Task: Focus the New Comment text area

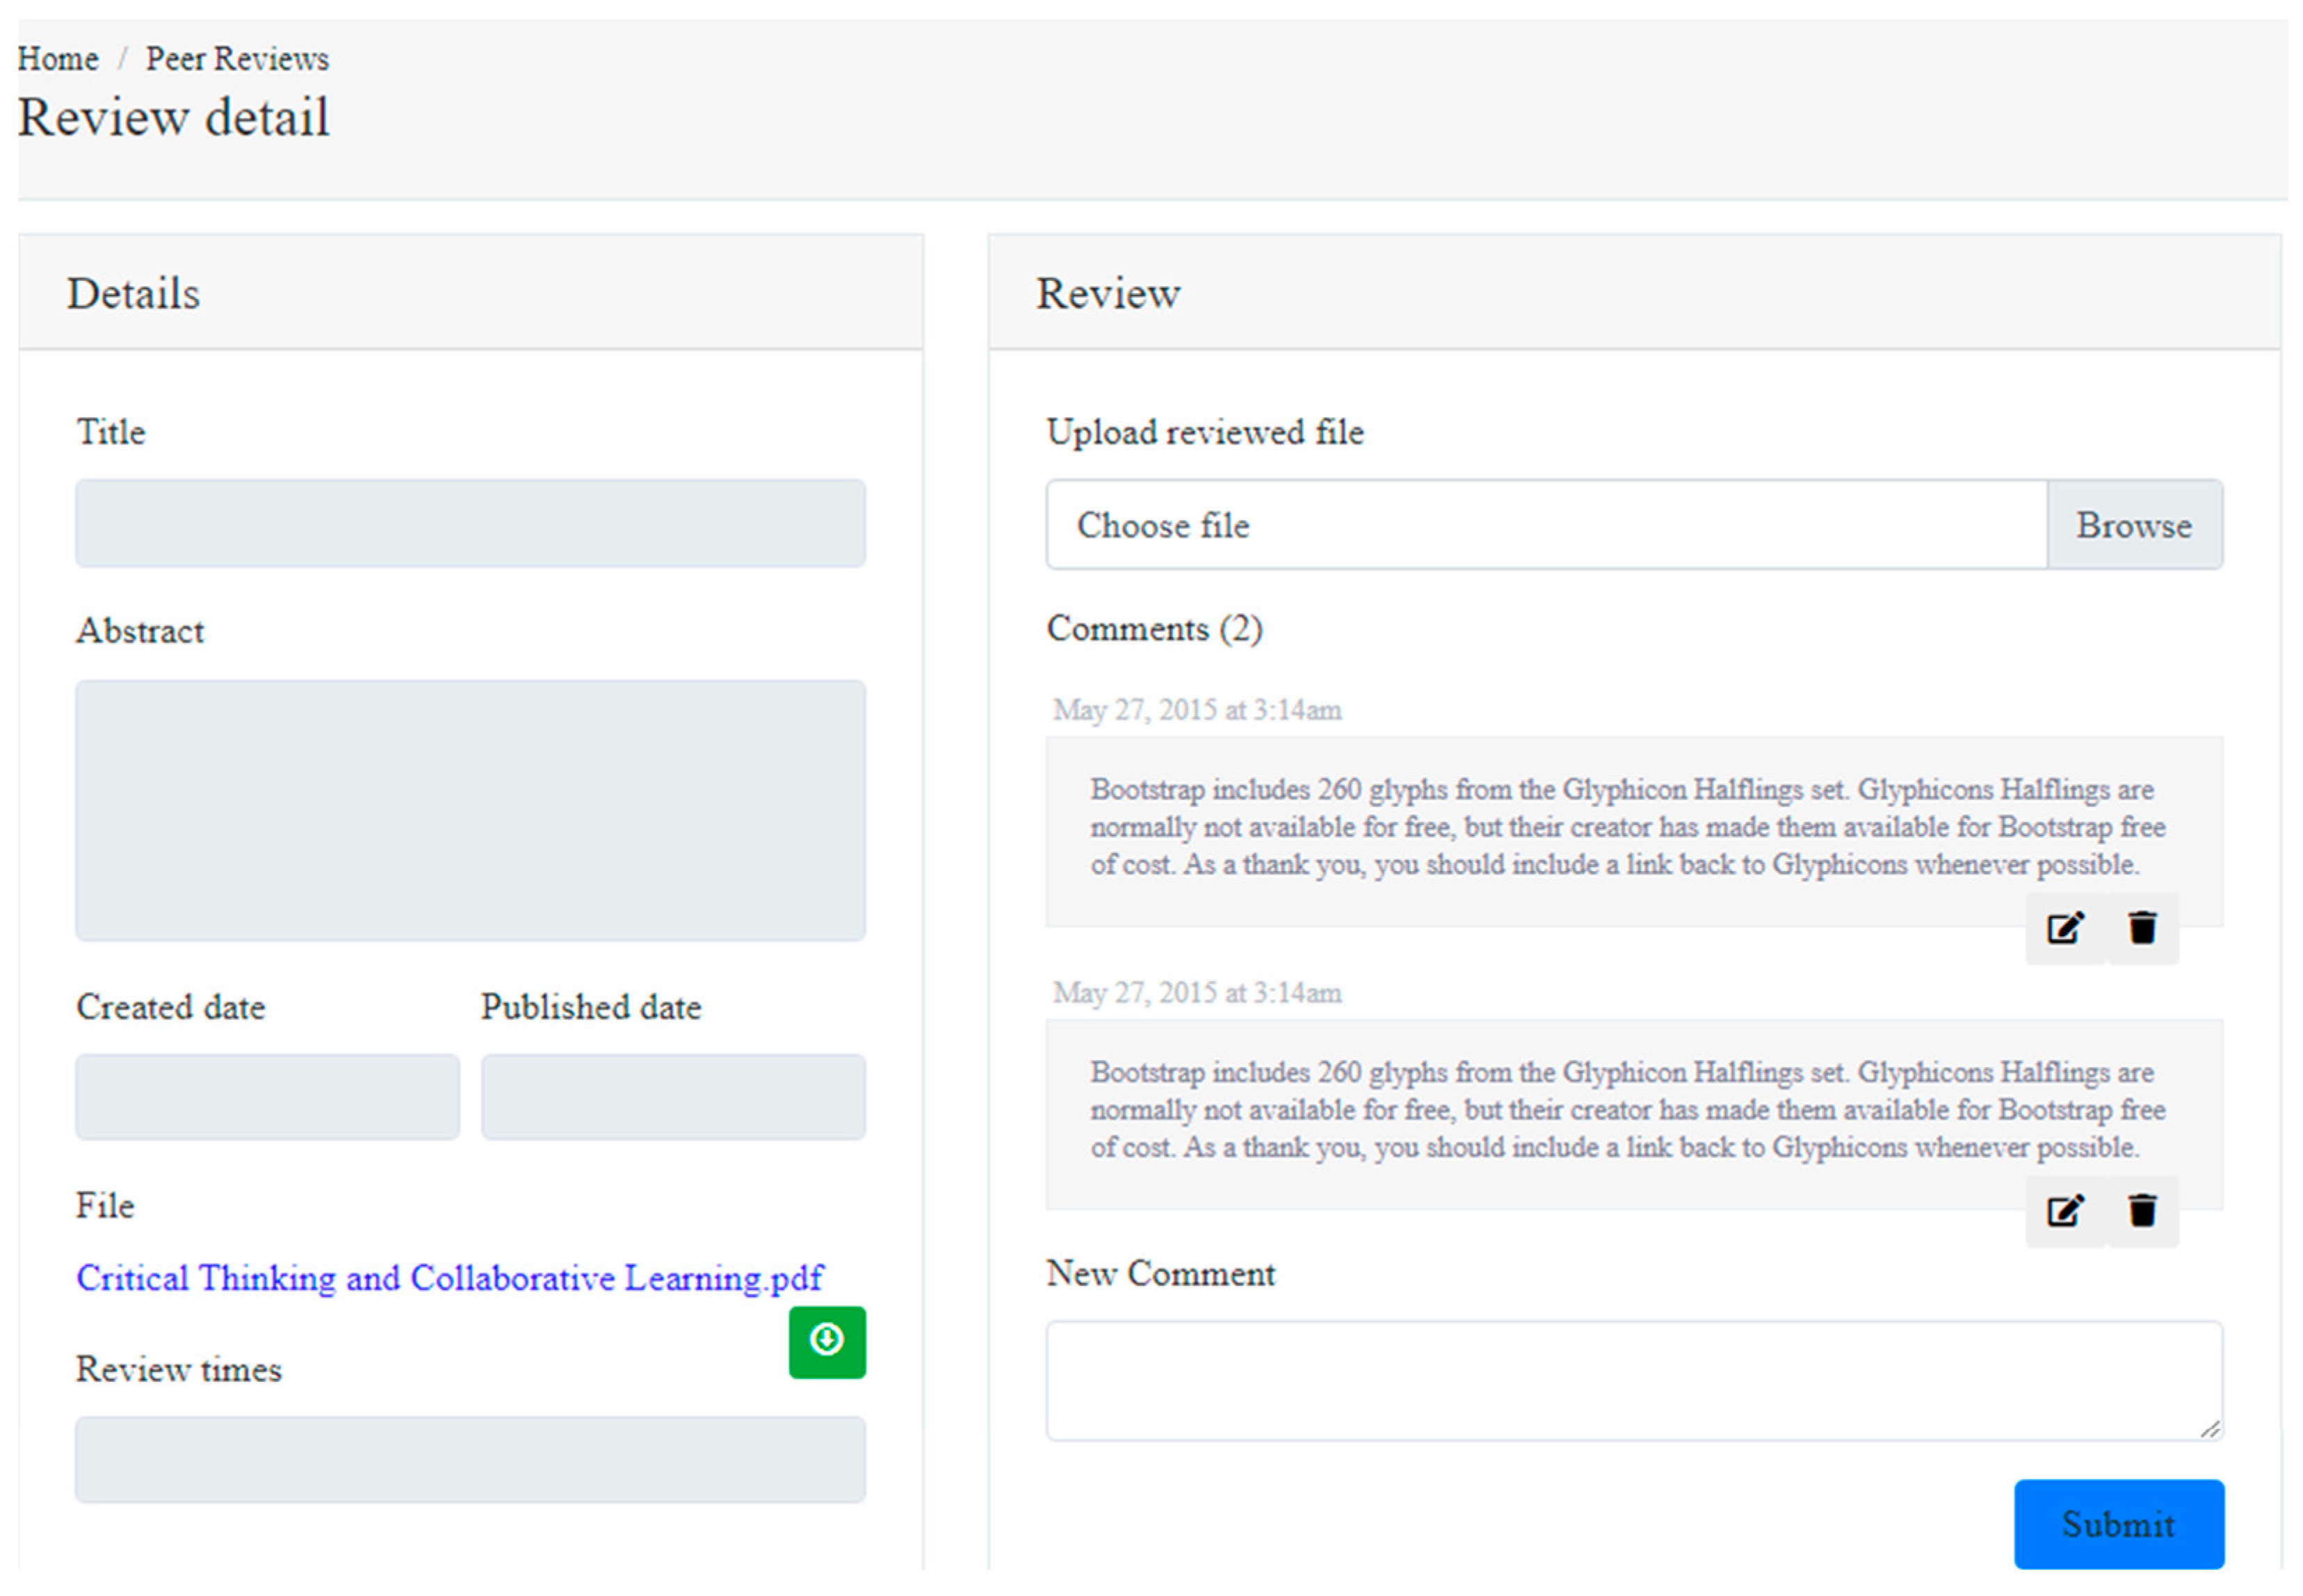Action: tap(1633, 1380)
